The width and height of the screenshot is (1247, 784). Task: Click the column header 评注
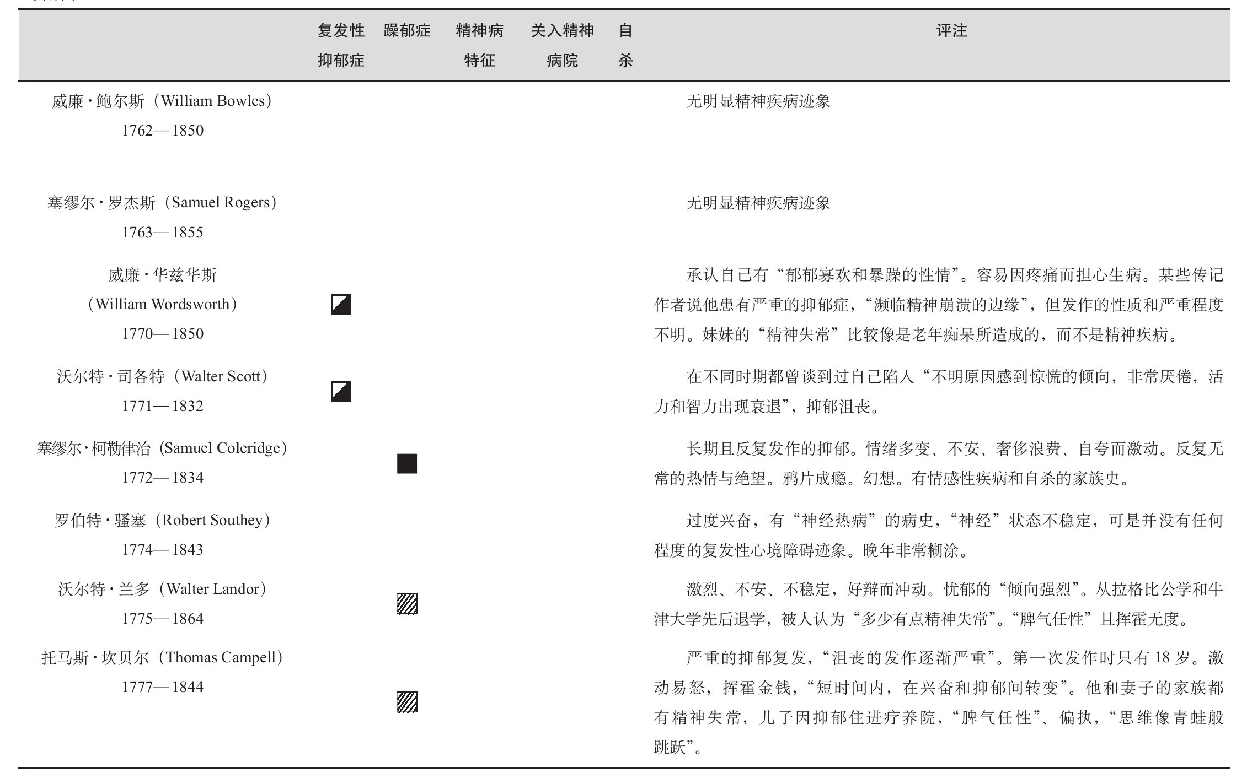pyautogui.click(x=952, y=31)
